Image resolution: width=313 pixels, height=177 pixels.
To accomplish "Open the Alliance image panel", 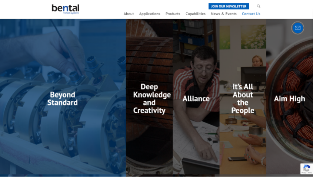I will tap(196, 97).
